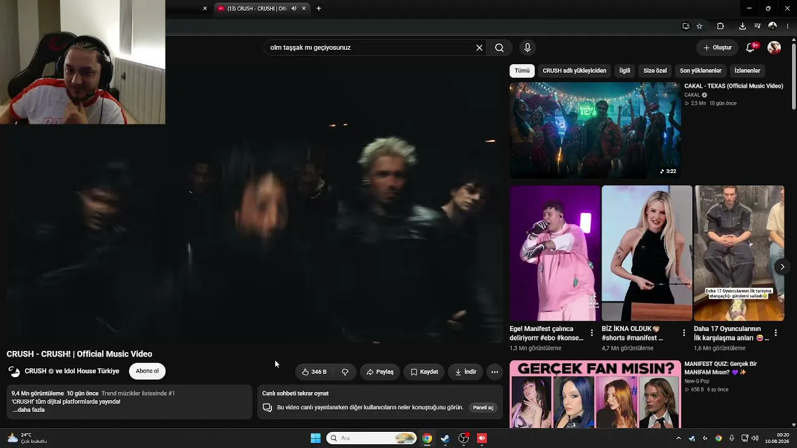Screen dimensions: 797x448
Task: Download the video with İndir
Action: pyautogui.click(x=466, y=371)
